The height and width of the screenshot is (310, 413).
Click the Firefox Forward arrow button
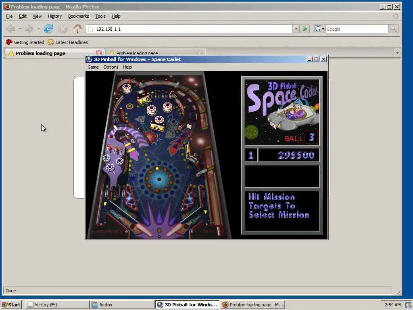point(29,29)
